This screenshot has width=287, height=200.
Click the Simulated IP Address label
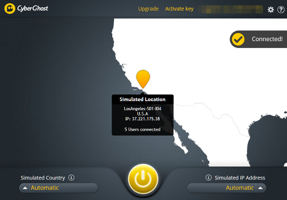click(240, 178)
